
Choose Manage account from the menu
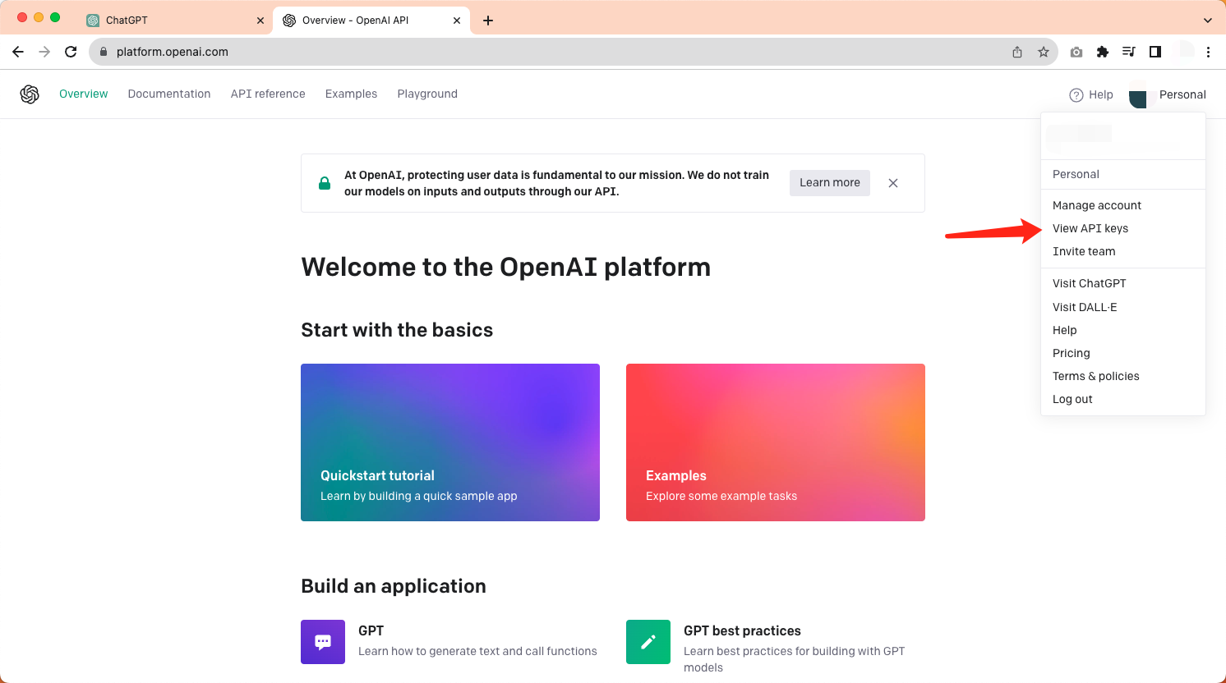[1123, 206]
